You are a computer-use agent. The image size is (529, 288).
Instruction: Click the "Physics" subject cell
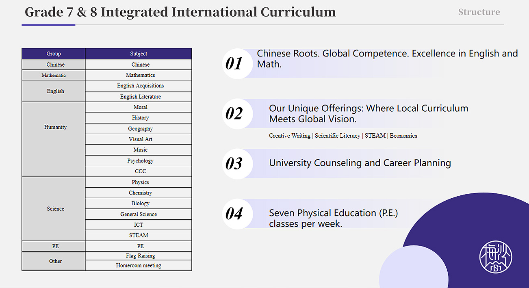pos(139,182)
